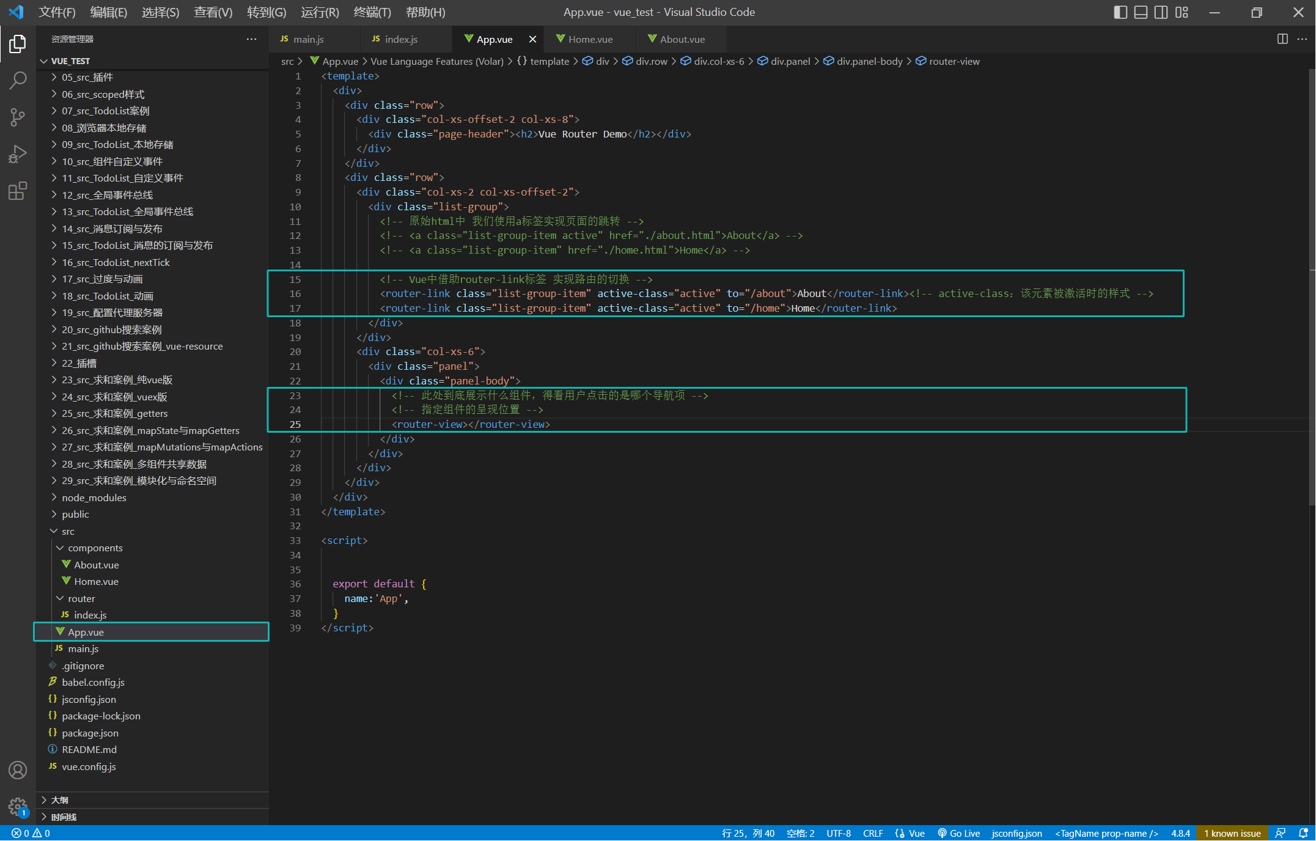Viewport: 1316px width, 841px height.
Task: Open the 查看(V) menu
Action: point(213,12)
